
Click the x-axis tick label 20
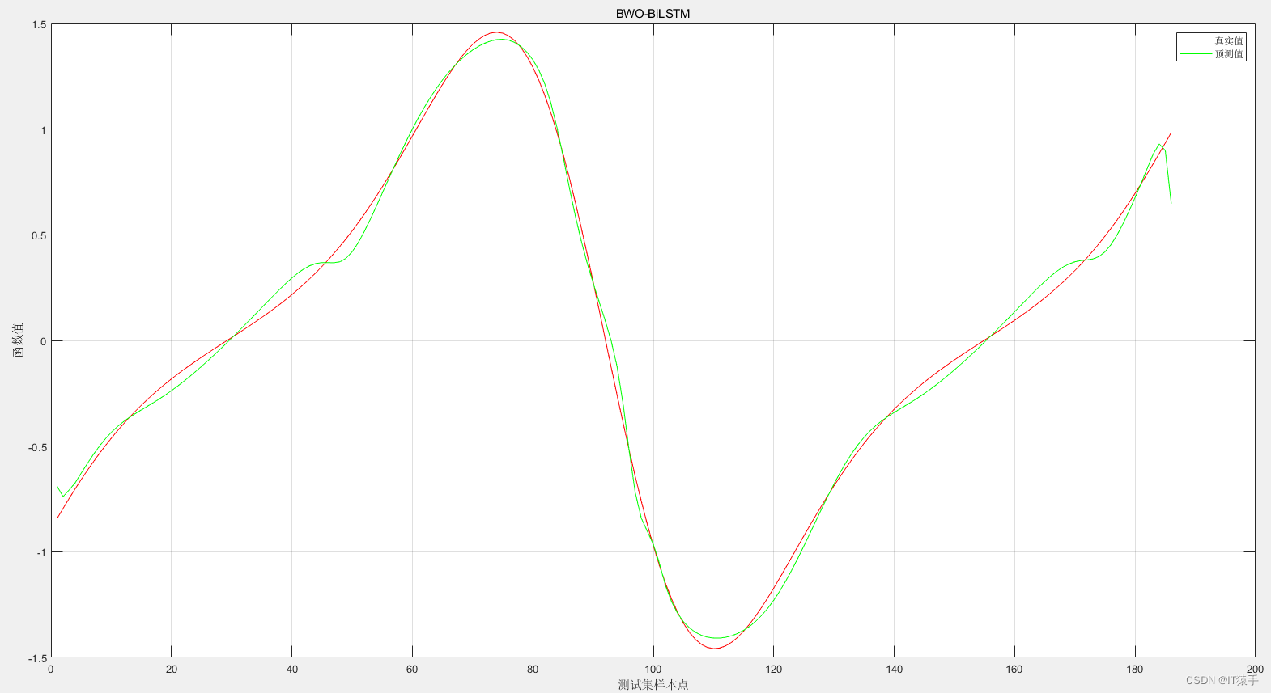171,669
